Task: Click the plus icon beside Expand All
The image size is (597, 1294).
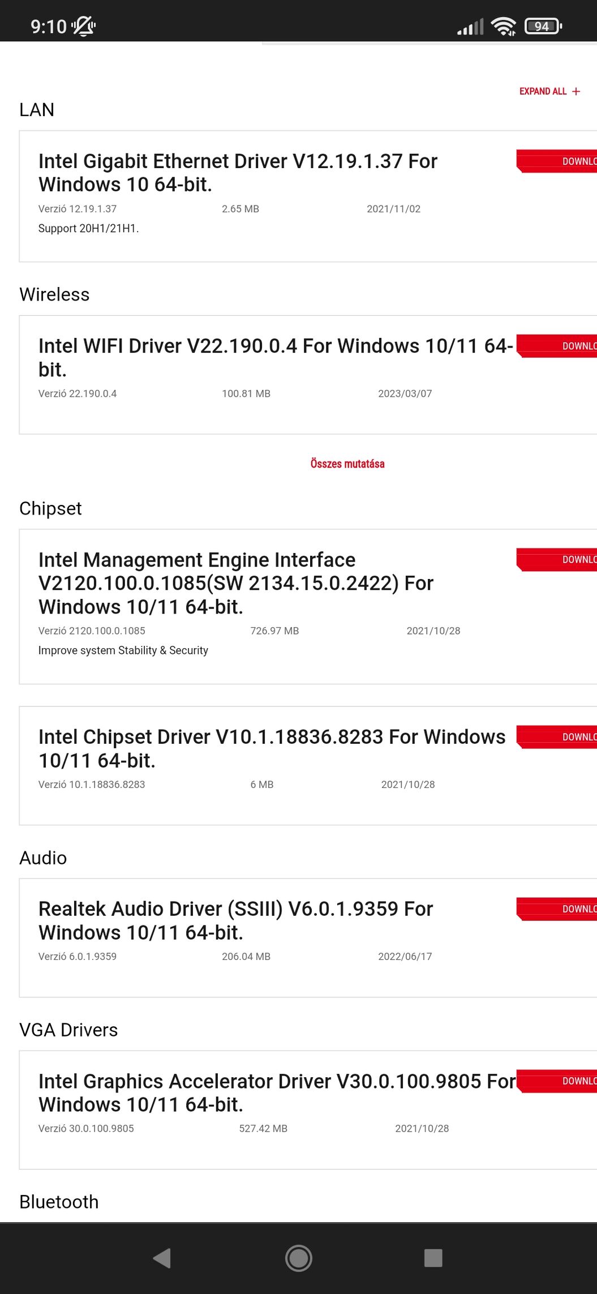Action: (x=576, y=91)
